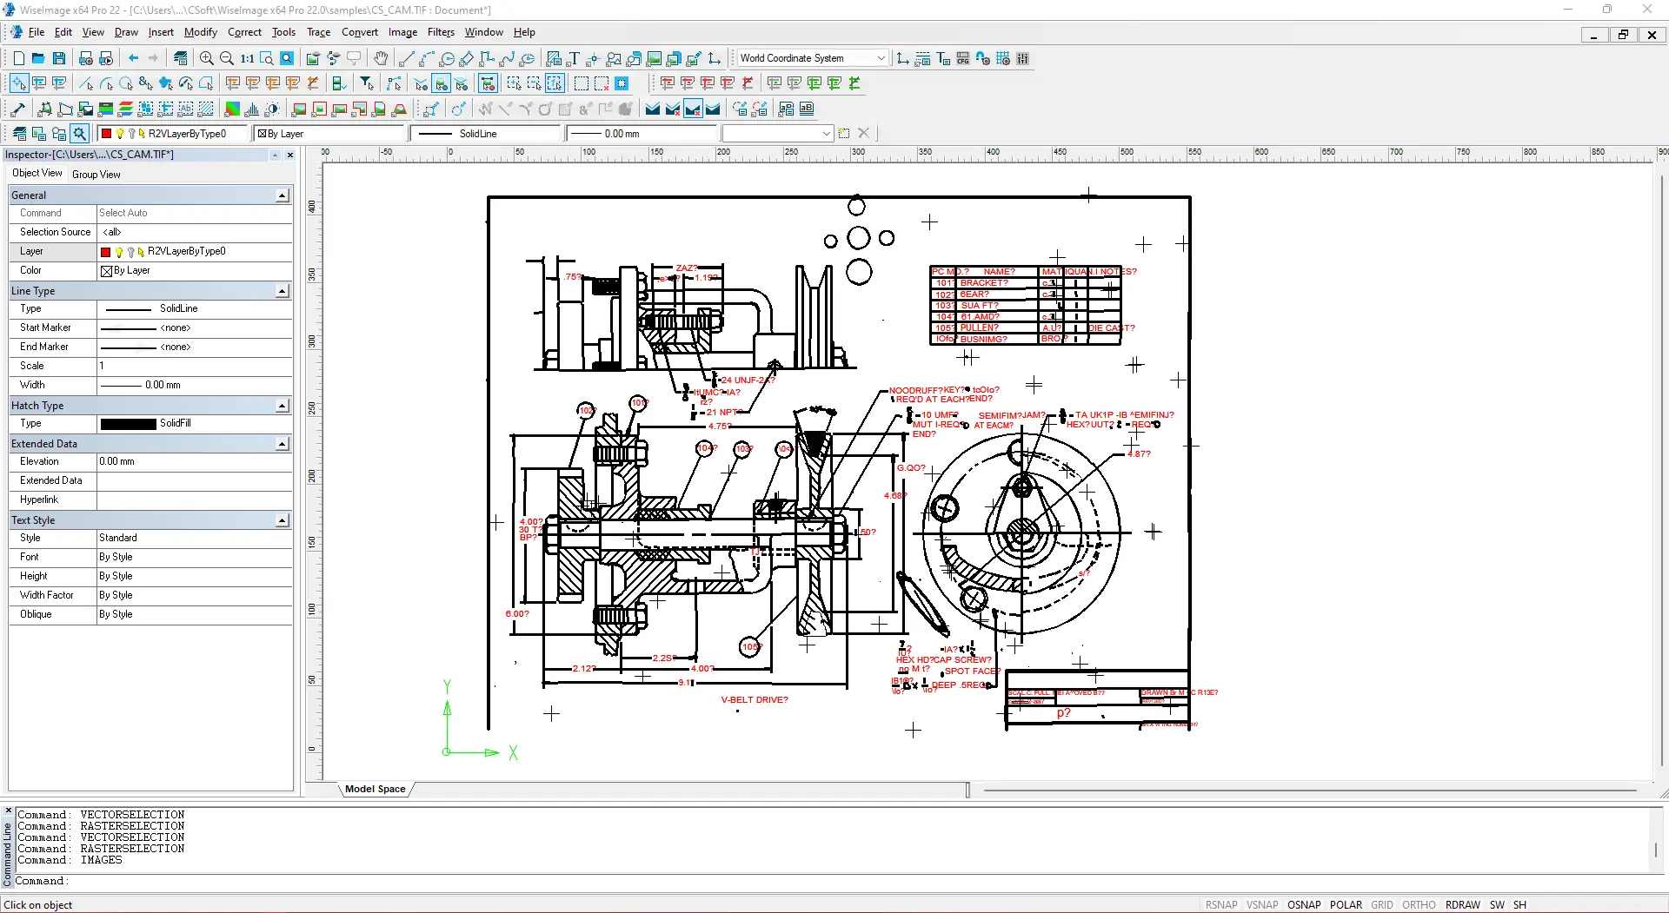The height and width of the screenshot is (913, 1669).
Task: Collapse the Hatch Type section
Action: (282, 406)
